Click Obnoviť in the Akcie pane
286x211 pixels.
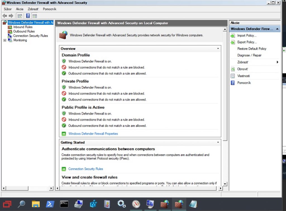click(x=243, y=69)
